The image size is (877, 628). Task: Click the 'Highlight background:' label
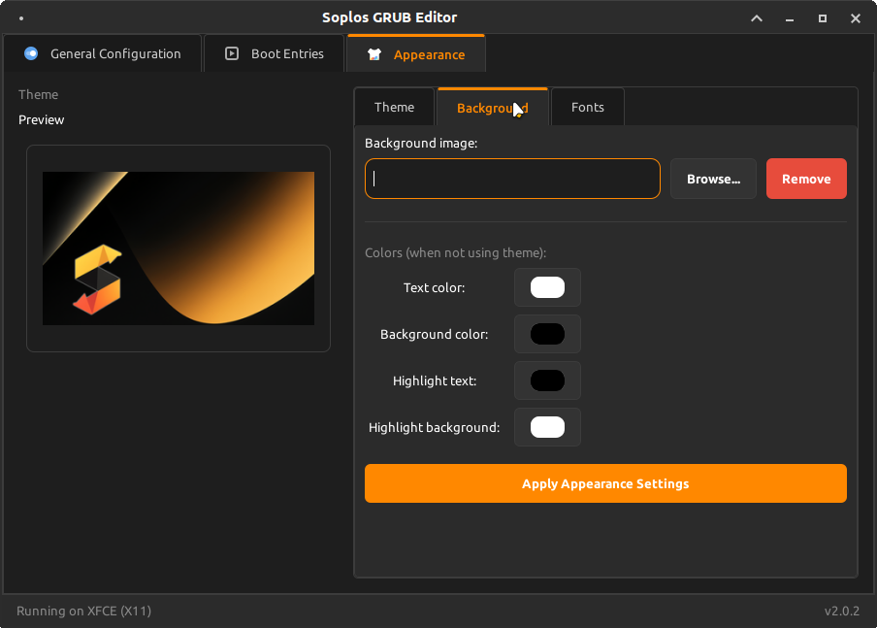(x=434, y=428)
